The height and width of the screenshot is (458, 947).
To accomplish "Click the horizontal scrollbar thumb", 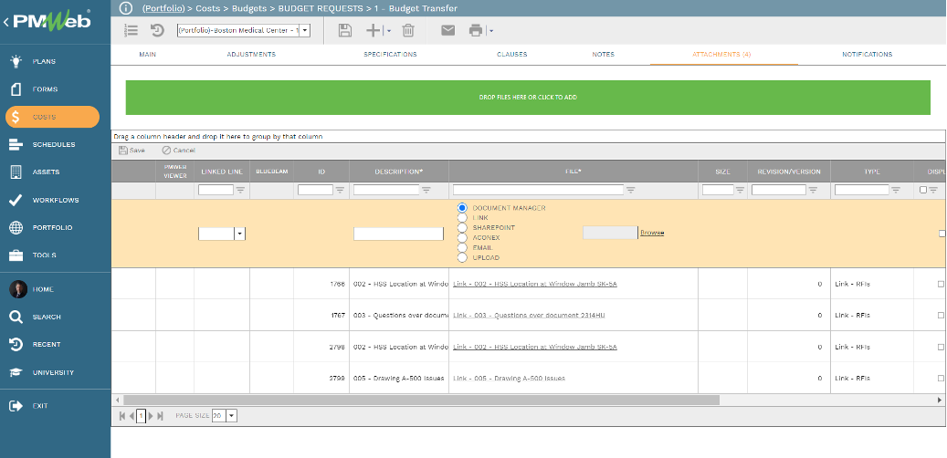I will click(x=422, y=401).
